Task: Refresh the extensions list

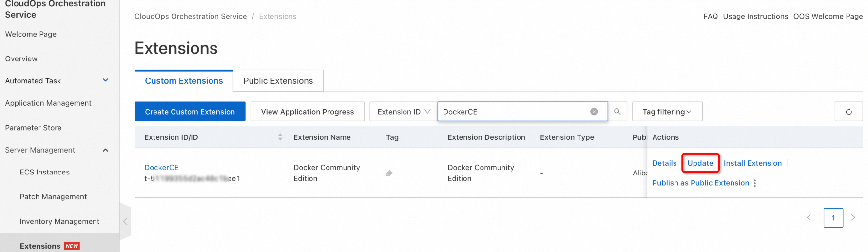Action: 849,112
